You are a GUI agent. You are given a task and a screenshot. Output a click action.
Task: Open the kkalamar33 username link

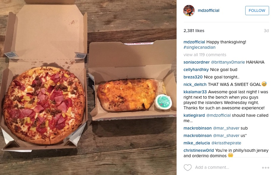point(195,92)
